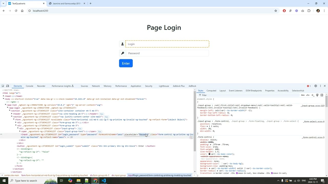
Task: Click the purple sunburst extension icon
Action: click(296, 11)
